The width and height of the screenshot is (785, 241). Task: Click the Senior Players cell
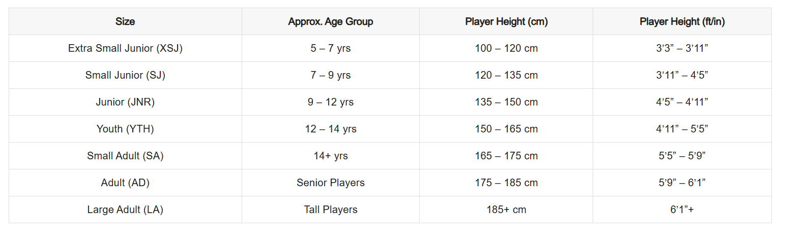coord(331,183)
